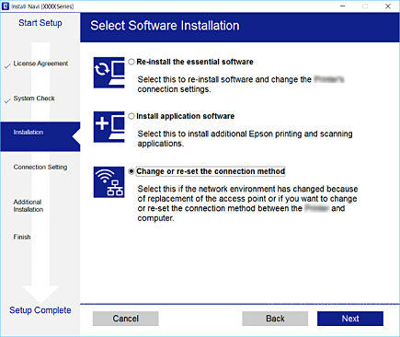
Task: Click the install application plus-computer icon
Action: (109, 127)
